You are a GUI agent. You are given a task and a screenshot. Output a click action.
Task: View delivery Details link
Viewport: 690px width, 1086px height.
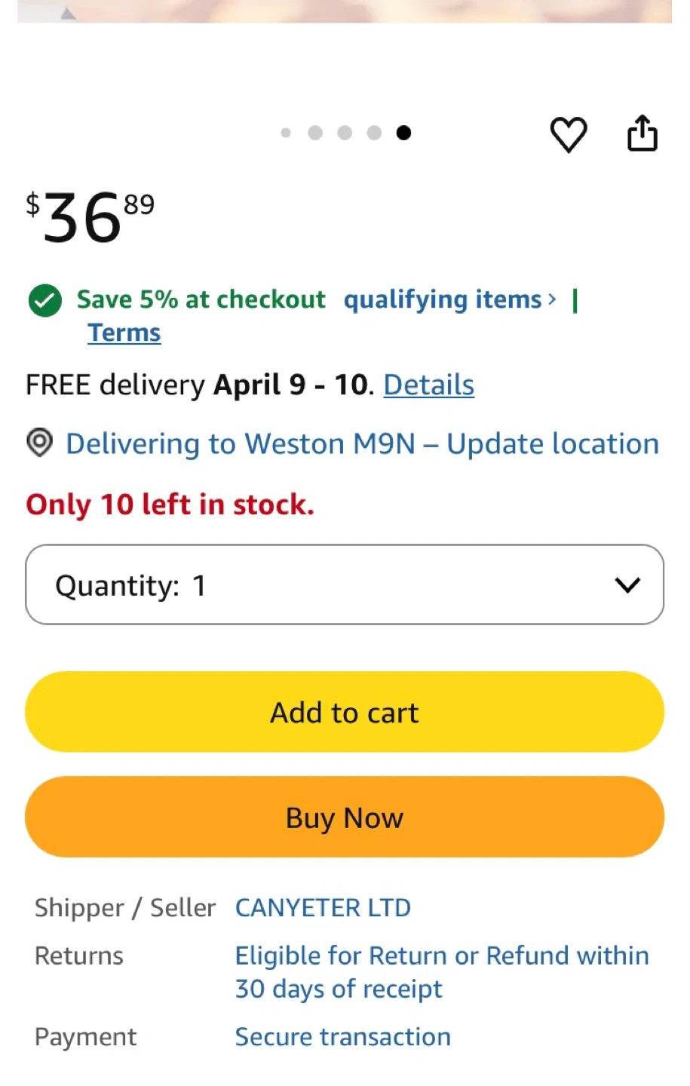tap(428, 385)
